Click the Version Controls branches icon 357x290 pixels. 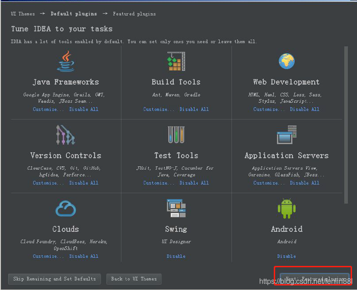pyautogui.click(x=65, y=135)
